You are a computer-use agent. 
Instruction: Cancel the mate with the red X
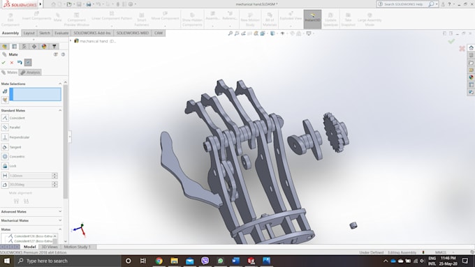[x=11, y=63]
